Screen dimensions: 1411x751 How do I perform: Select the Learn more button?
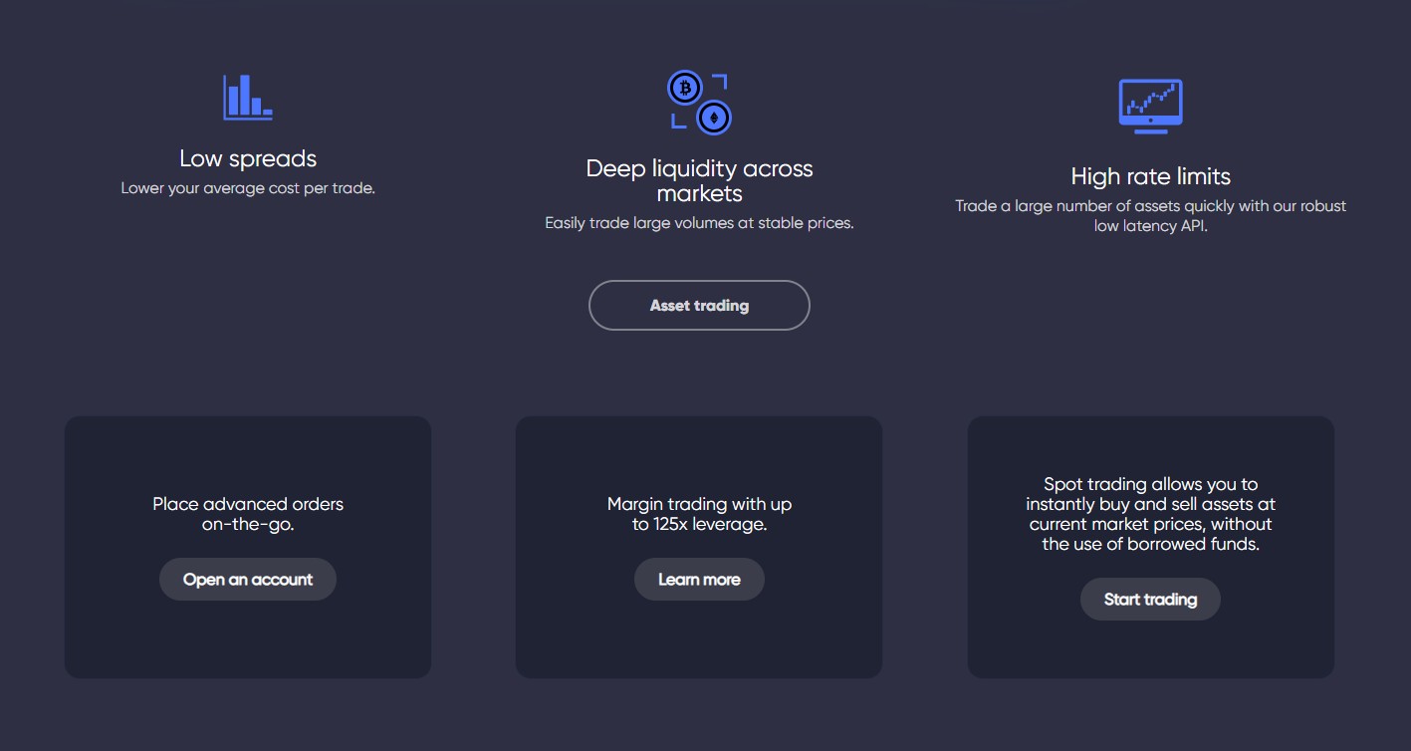tap(699, 580)
